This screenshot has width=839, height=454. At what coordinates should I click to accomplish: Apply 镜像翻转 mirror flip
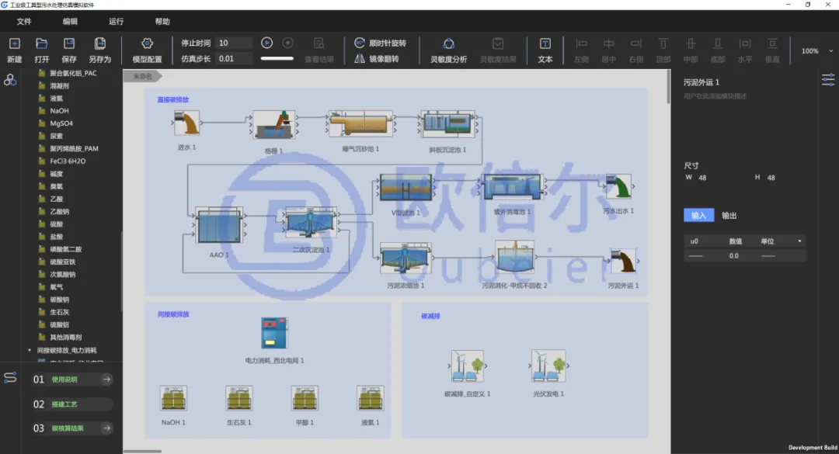[377, 59]
